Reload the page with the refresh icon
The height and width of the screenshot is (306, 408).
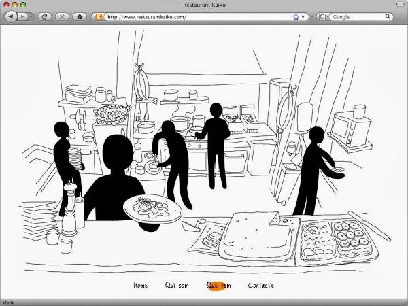click(x=44, y=17)
